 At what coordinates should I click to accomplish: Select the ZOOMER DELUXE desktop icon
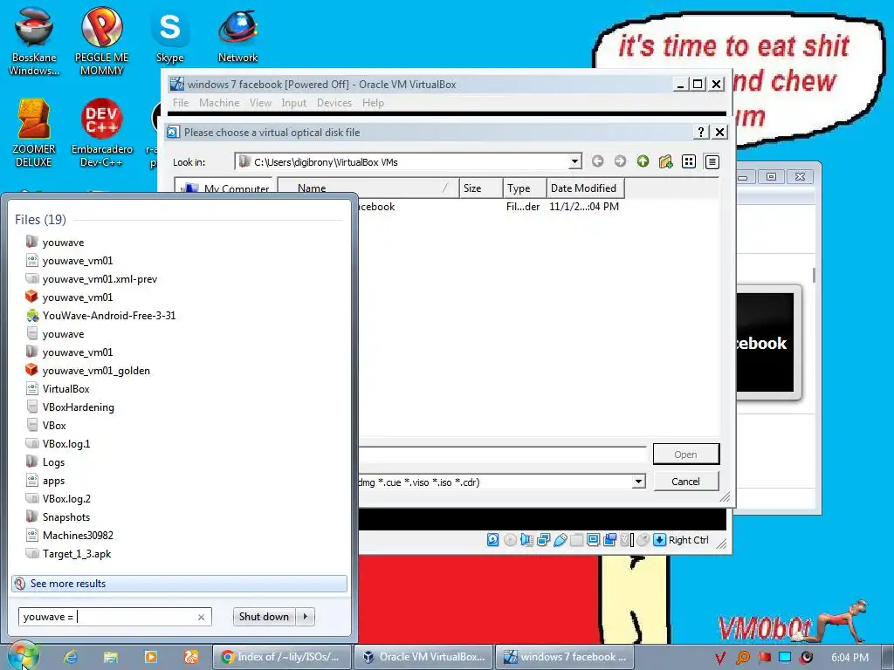coord(34,133)
